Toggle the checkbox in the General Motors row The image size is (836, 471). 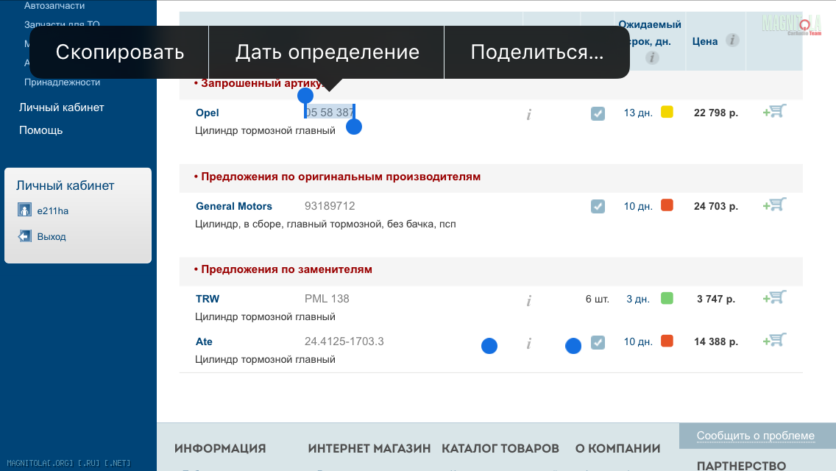click(598, 206)
